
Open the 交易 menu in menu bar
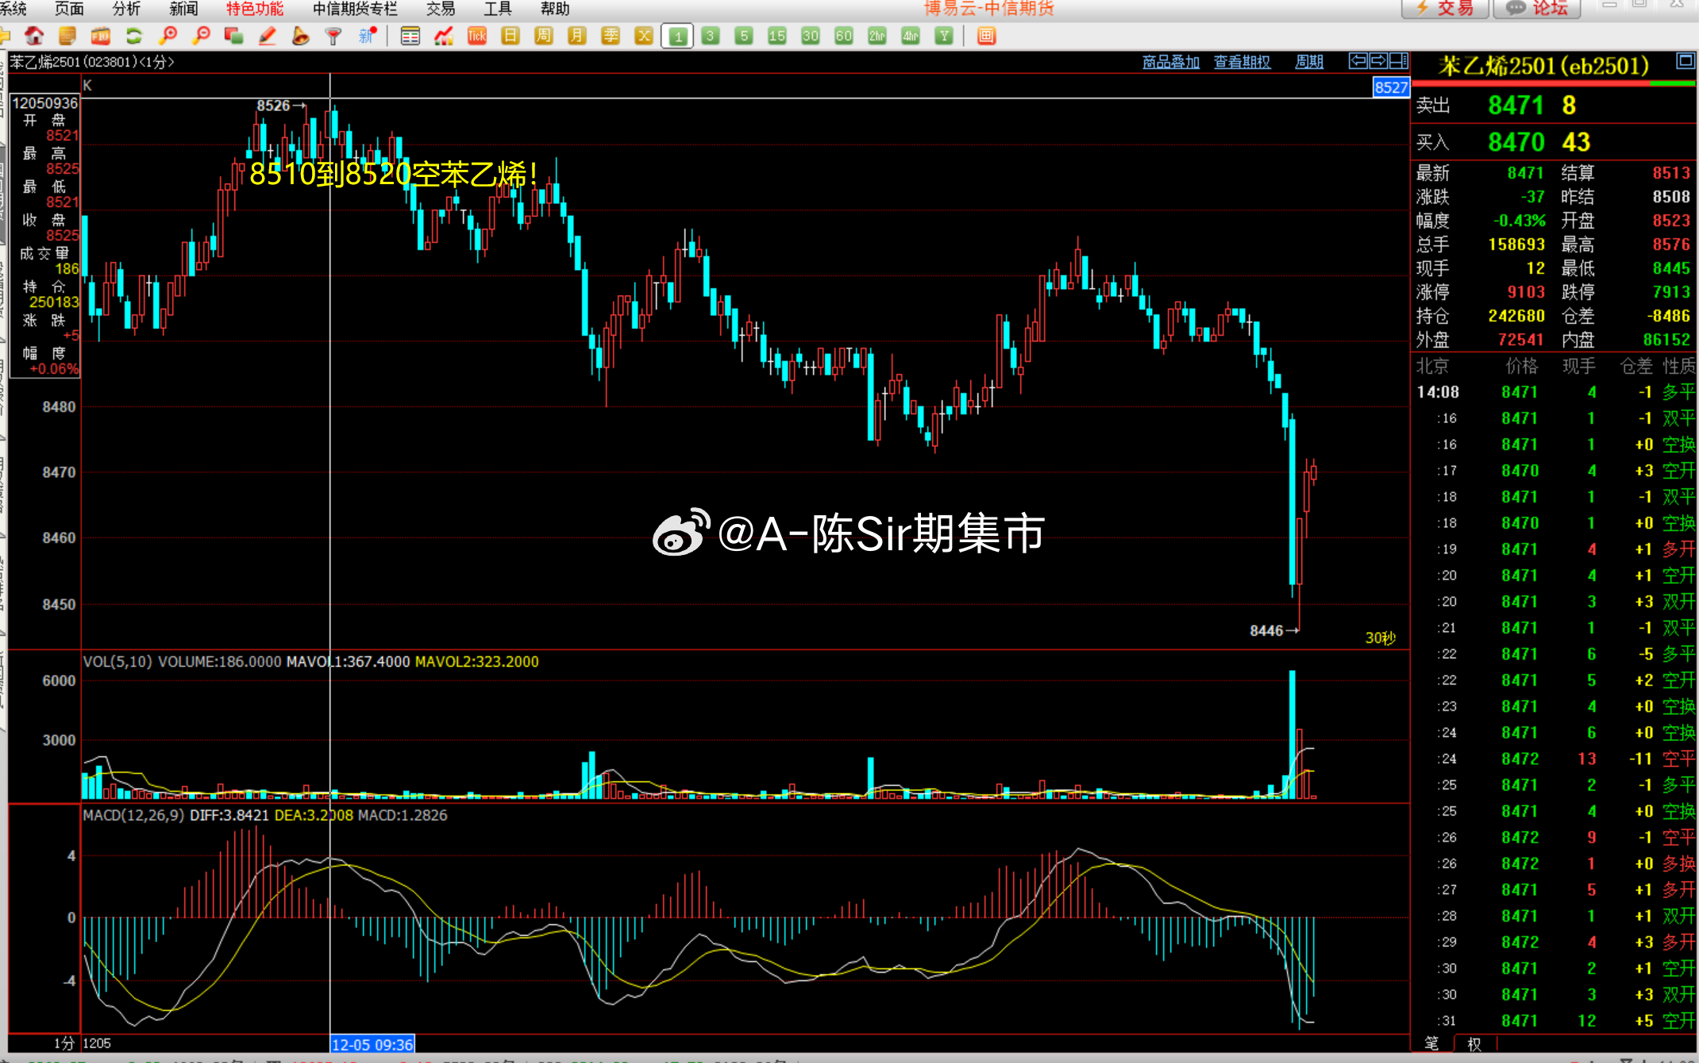click(441, 9)
